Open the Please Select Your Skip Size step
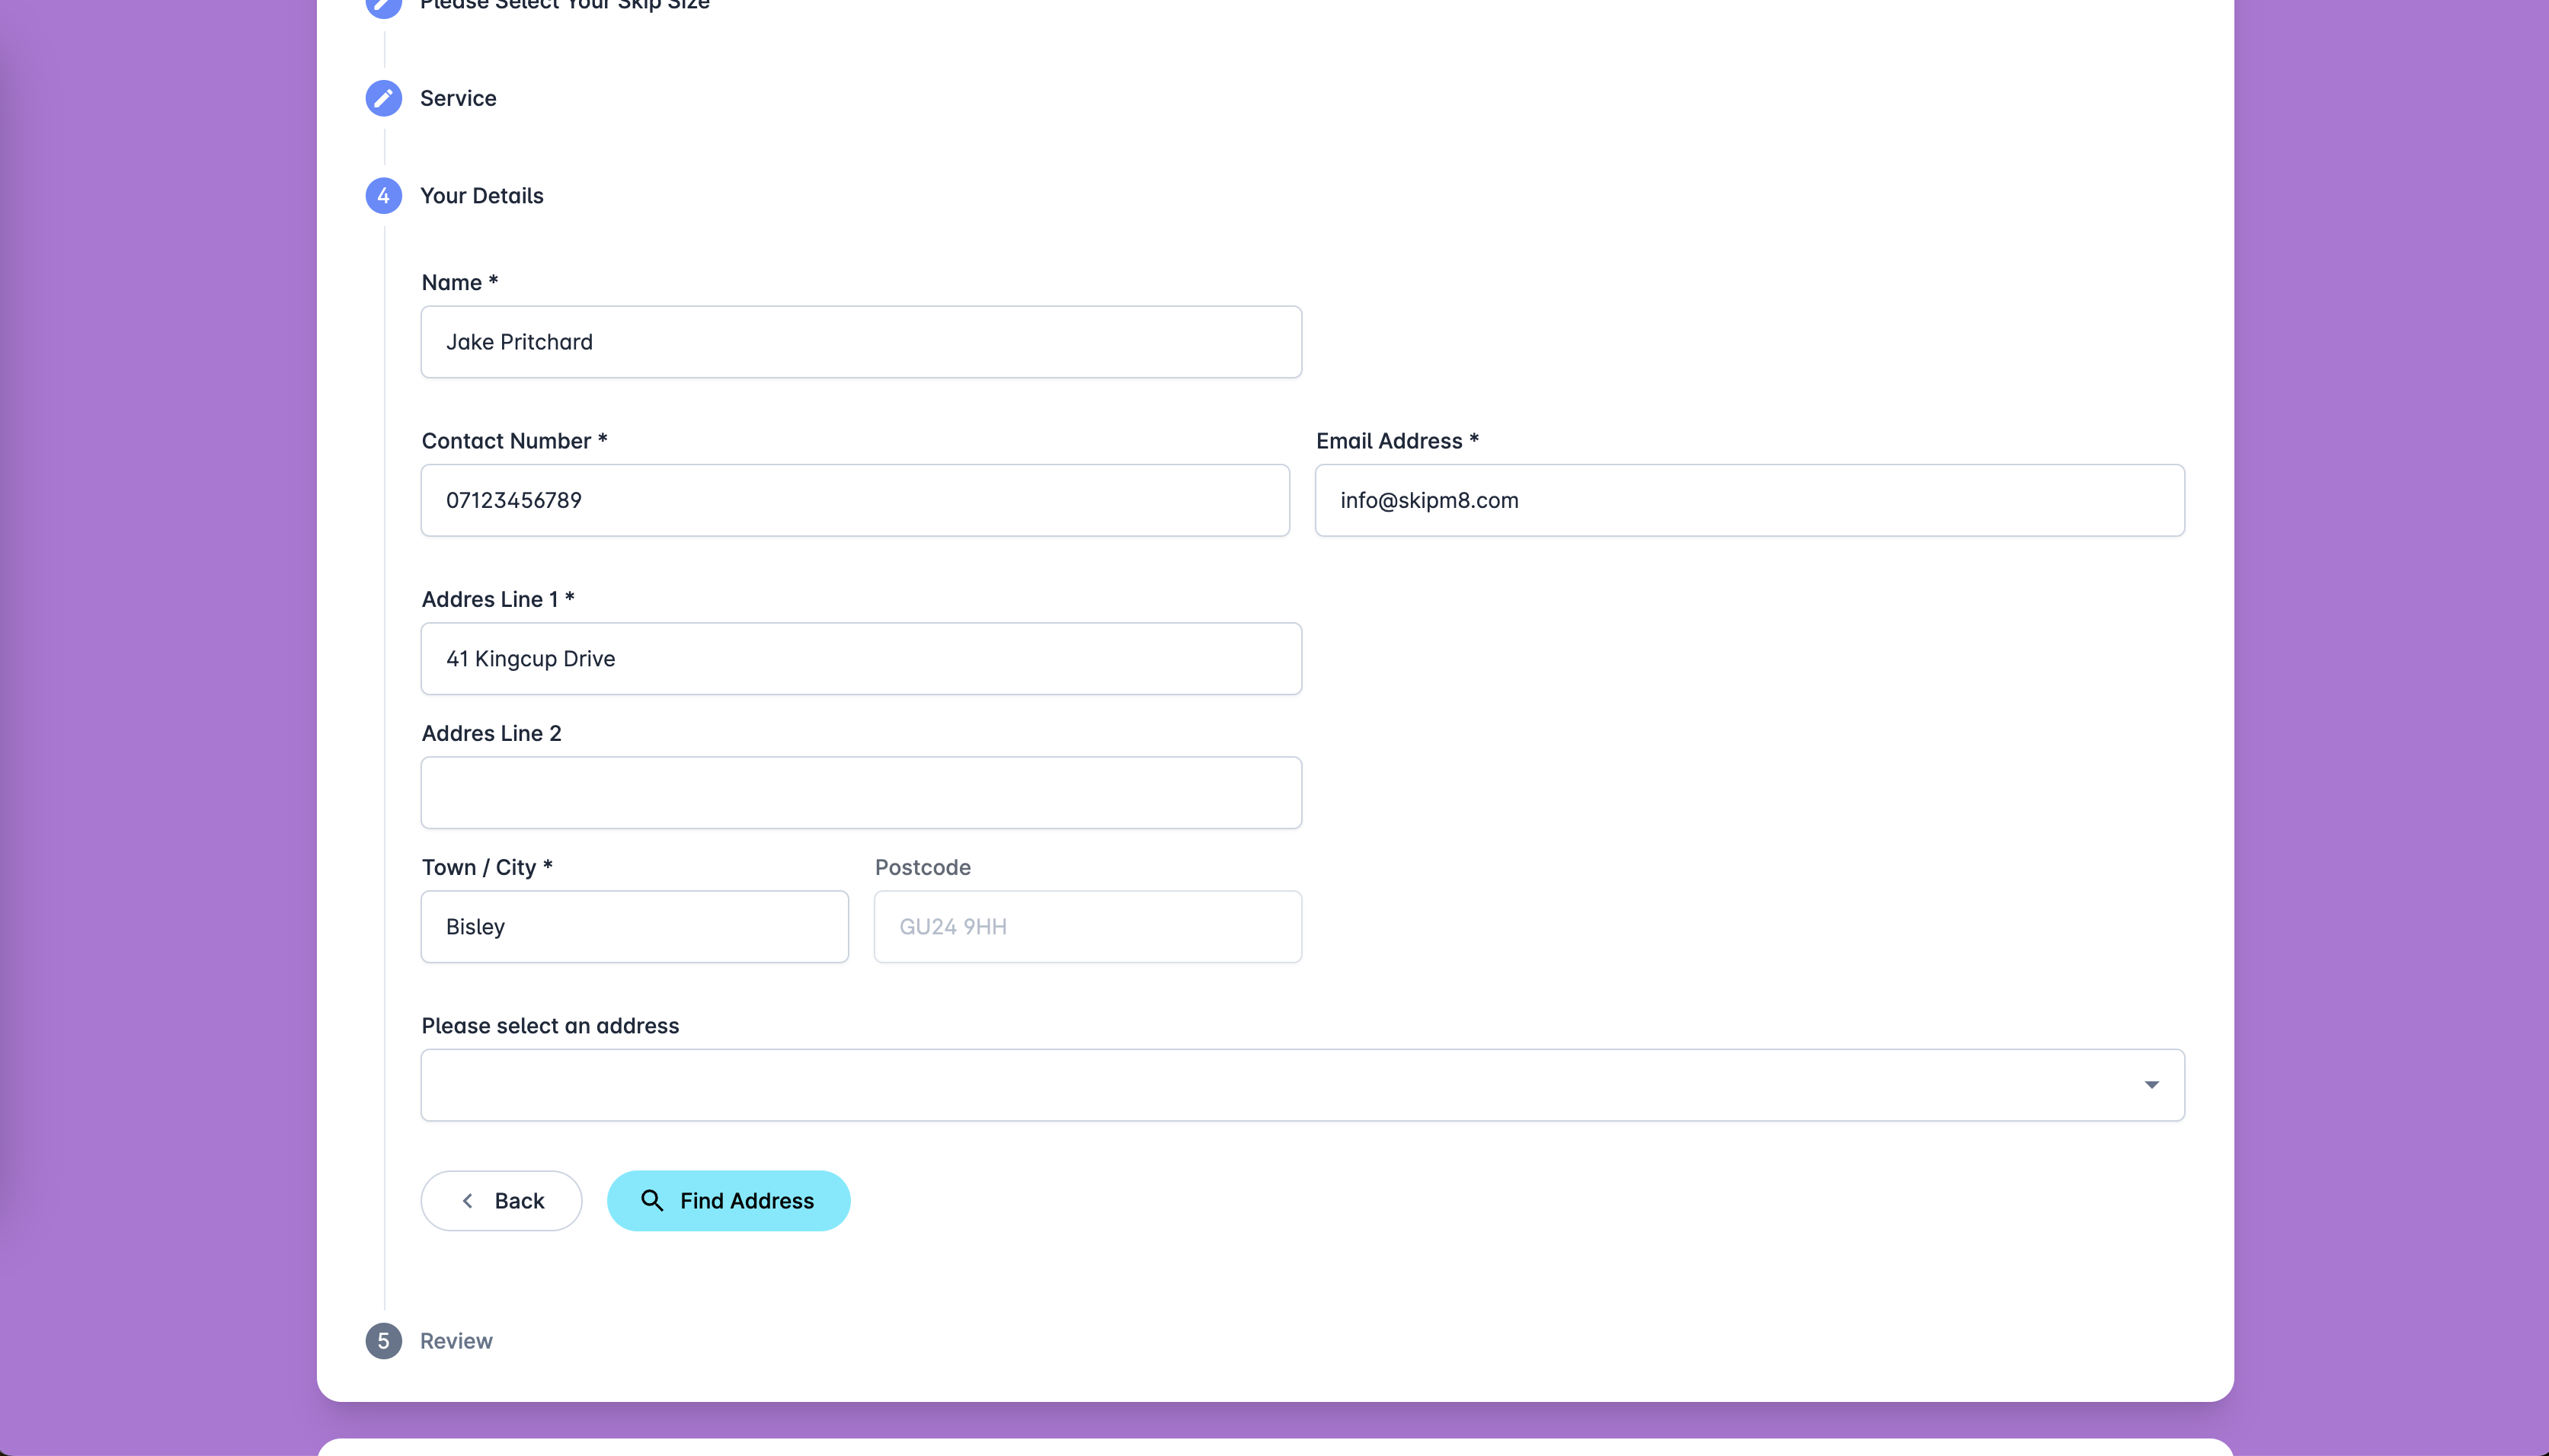Screen dimensions: 2549x1456 pos(565,5)
